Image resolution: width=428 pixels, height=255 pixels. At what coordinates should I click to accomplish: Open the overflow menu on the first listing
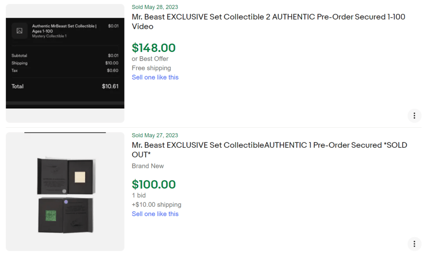pos(414,116)
